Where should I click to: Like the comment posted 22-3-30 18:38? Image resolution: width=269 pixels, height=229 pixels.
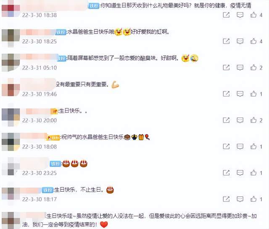click(x=253, y=15)
